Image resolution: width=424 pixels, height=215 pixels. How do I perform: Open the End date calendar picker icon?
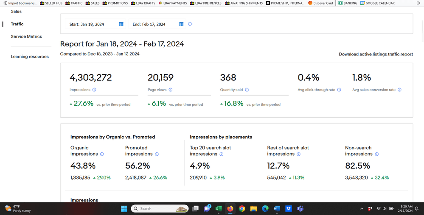[181, 24]
